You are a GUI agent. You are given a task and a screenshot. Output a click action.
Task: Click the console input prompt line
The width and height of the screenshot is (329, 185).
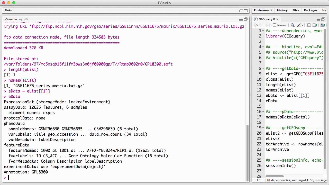point(125,178)
